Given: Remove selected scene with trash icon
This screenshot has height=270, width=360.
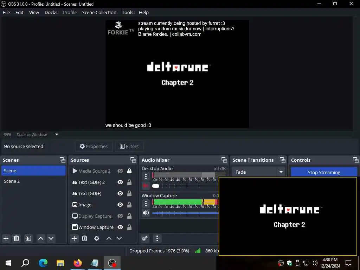Looking at the screenshot, I should point(16,238).
